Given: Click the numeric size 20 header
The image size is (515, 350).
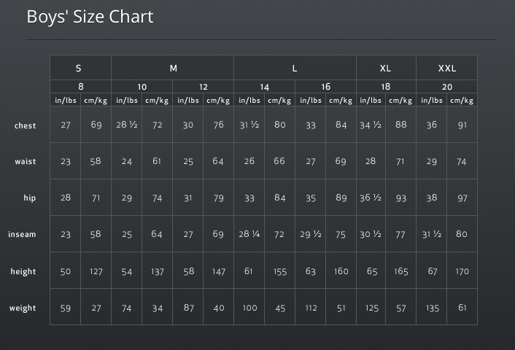Looking at the screenshot, I should coord(447,87).
